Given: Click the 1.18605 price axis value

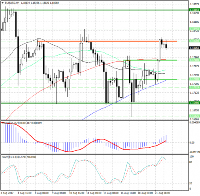Looking at the screenshot, I should pos(194,22).
